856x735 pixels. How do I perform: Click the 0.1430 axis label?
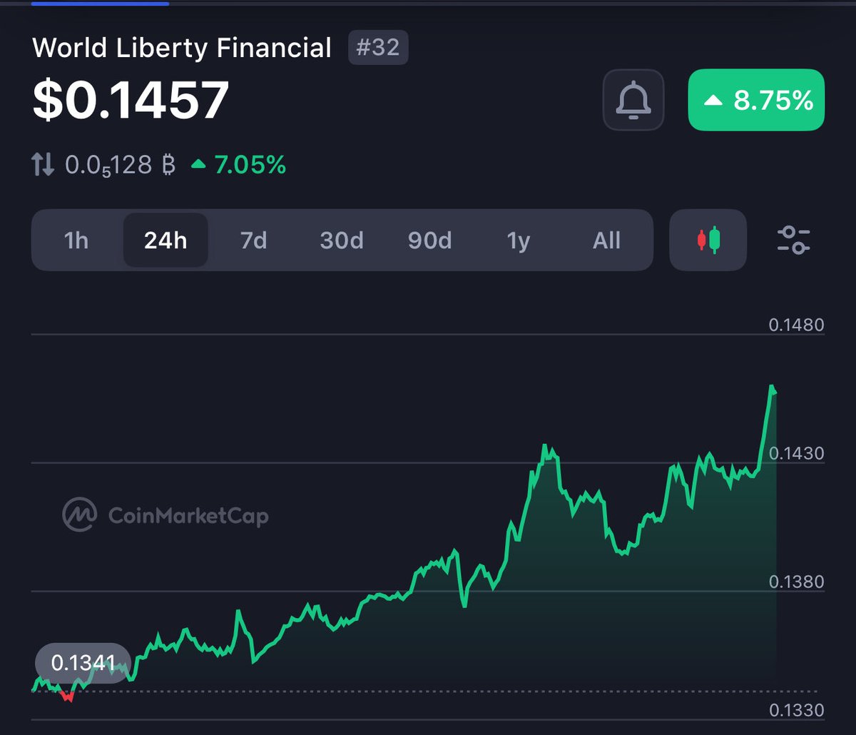coord(796,454)
